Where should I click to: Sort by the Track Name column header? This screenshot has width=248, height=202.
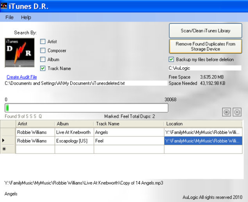tap(129, 124)
